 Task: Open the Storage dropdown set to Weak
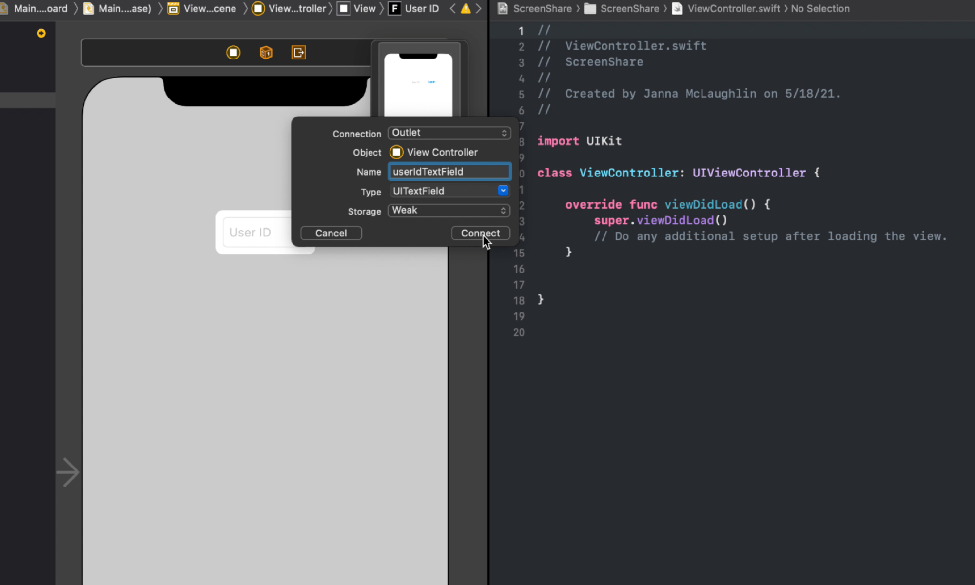click(x=449, y=210)
